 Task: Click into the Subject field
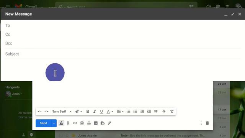pyautogui.click(x=123, y=54)
